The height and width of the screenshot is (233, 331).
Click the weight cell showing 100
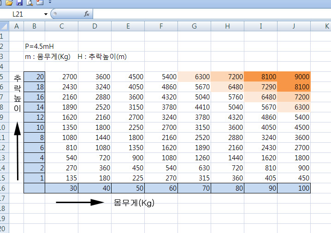[x=294, y=188]
